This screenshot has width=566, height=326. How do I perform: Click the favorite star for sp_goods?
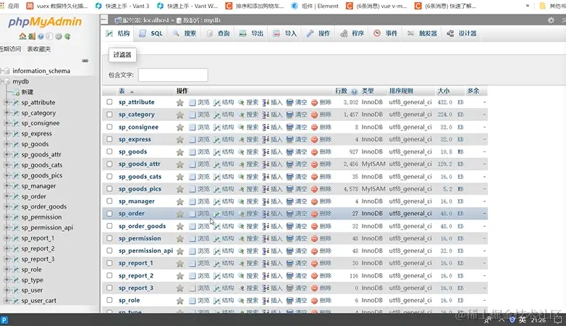pos(179,152)
